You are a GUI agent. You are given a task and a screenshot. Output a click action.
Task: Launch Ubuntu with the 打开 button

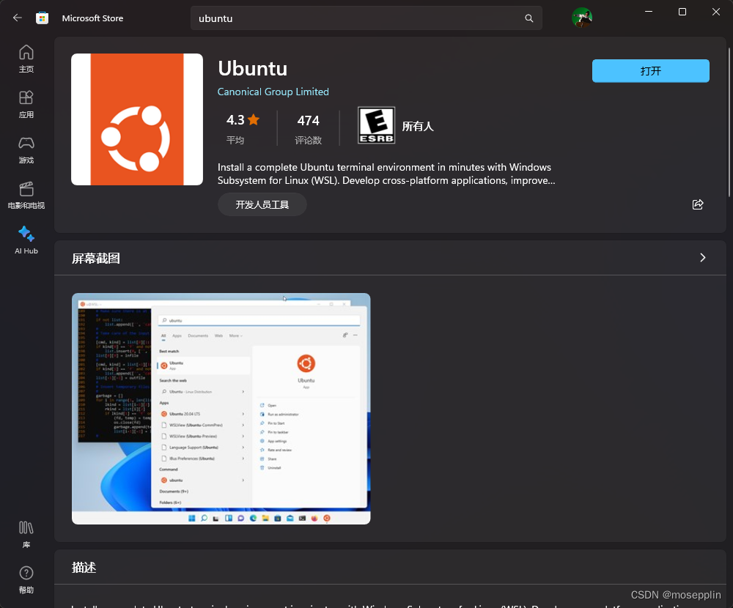pos(650,70)
